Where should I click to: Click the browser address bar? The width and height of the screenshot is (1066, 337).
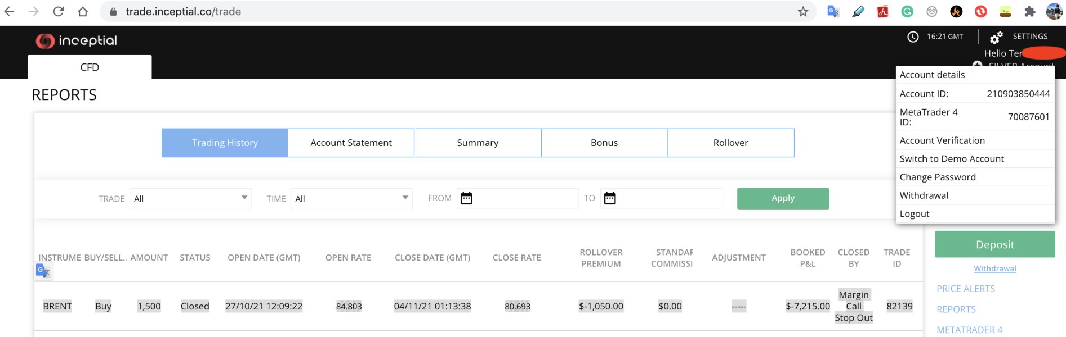point(451,12)
